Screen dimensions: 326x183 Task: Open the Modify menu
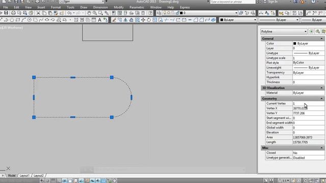(119, 7)
